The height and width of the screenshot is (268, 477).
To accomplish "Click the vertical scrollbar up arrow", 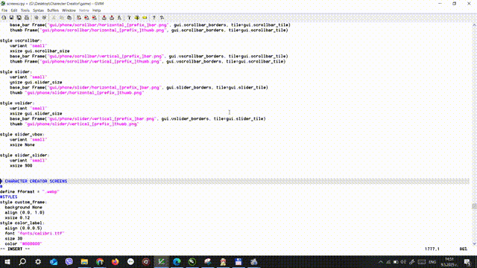I will [x=474, y=25].
